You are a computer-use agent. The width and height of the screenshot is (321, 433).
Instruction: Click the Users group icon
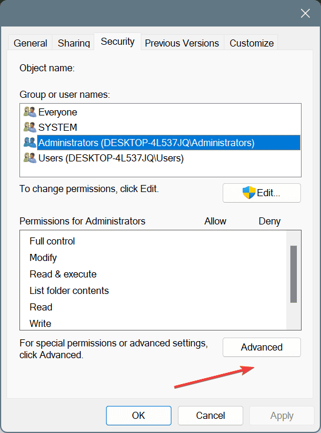(30, 158)
